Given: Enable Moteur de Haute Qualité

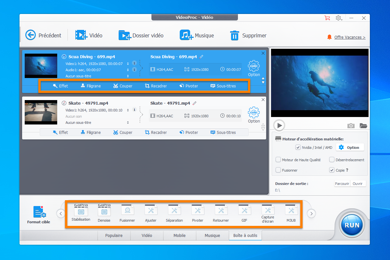Looking at the screenshot, I should point(278,160).
